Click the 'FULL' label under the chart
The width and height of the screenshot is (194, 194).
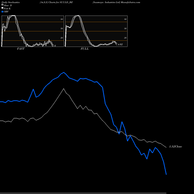point(85,49)
